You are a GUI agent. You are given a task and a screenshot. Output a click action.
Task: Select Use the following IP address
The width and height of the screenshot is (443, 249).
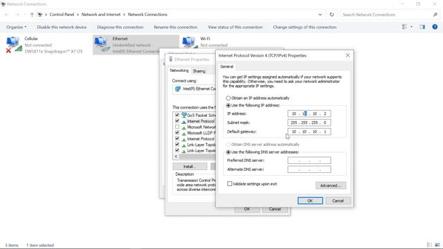click(x=228, y=105)
